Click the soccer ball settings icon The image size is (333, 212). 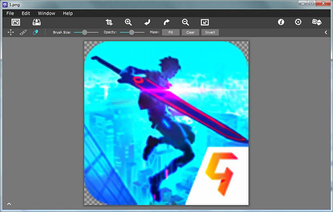point(298,22)
